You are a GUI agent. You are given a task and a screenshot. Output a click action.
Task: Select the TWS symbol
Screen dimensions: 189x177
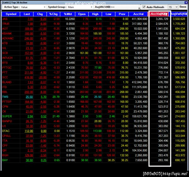[5, 97]
